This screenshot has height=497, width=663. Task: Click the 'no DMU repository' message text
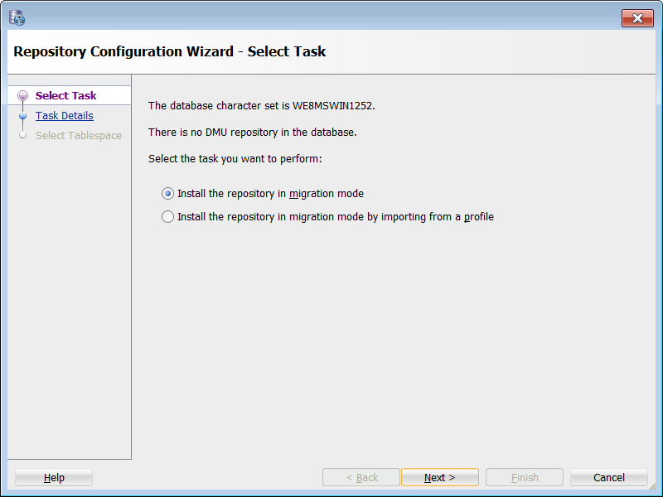point(252,133)
